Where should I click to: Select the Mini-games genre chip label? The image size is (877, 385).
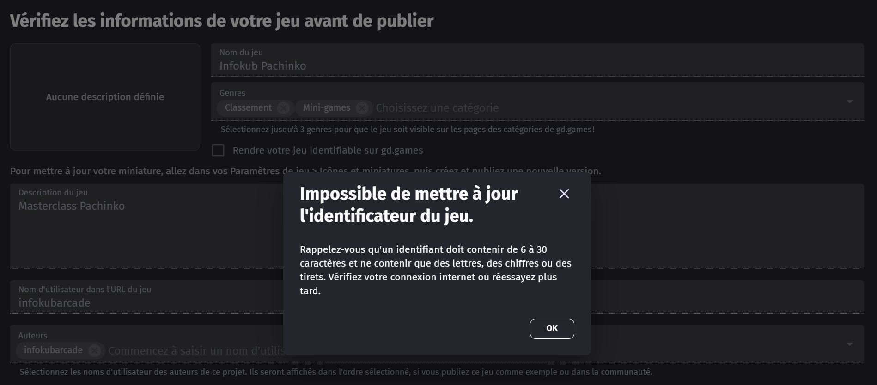tap(326, 107)
